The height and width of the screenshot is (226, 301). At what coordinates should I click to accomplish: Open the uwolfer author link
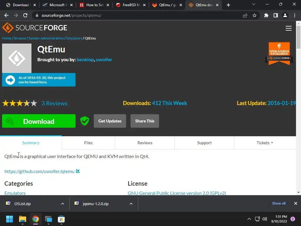104,60
